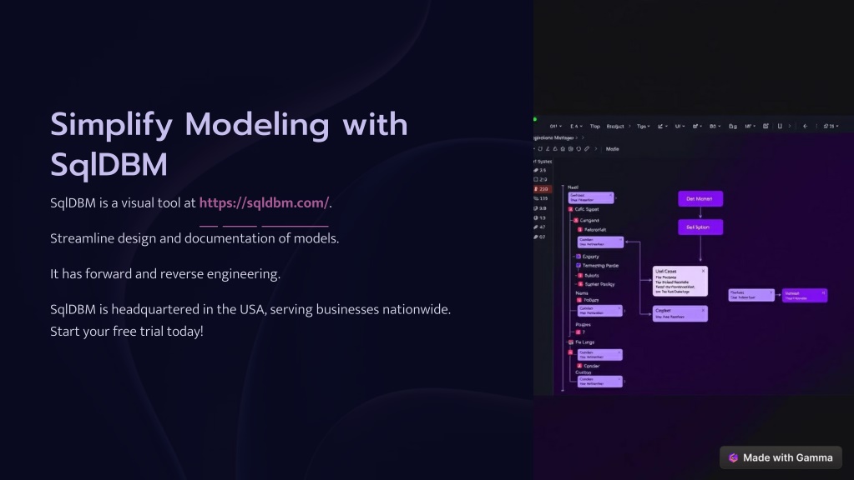Image resolution: width=854 pixels, height=480 pixels.
Task: Click the sentence about being headquartered in the USA
Action: [250, 309]
